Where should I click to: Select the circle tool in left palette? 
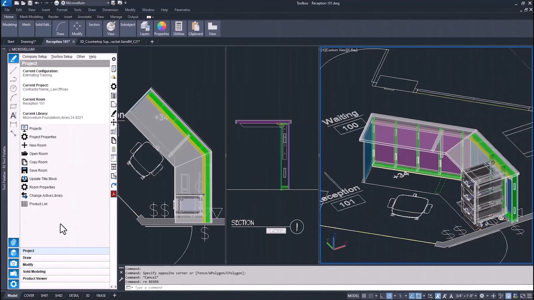(x=13, y=88)
